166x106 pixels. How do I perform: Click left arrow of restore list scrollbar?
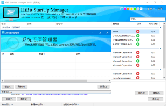(2, 81)
